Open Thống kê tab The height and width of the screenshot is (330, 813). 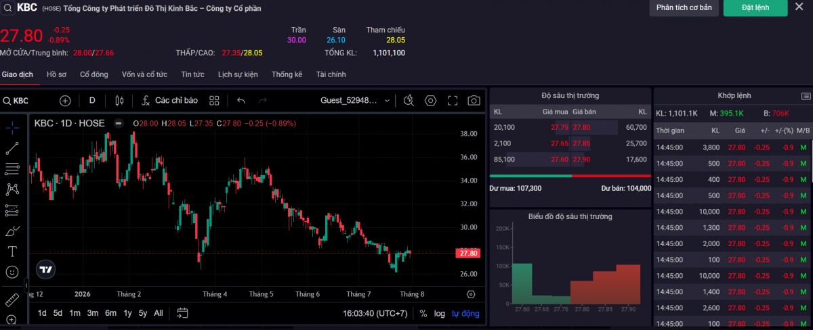287,74
